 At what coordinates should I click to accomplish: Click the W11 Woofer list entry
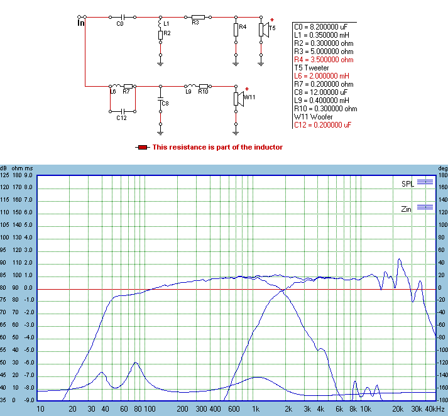click(x=312, y=117)
